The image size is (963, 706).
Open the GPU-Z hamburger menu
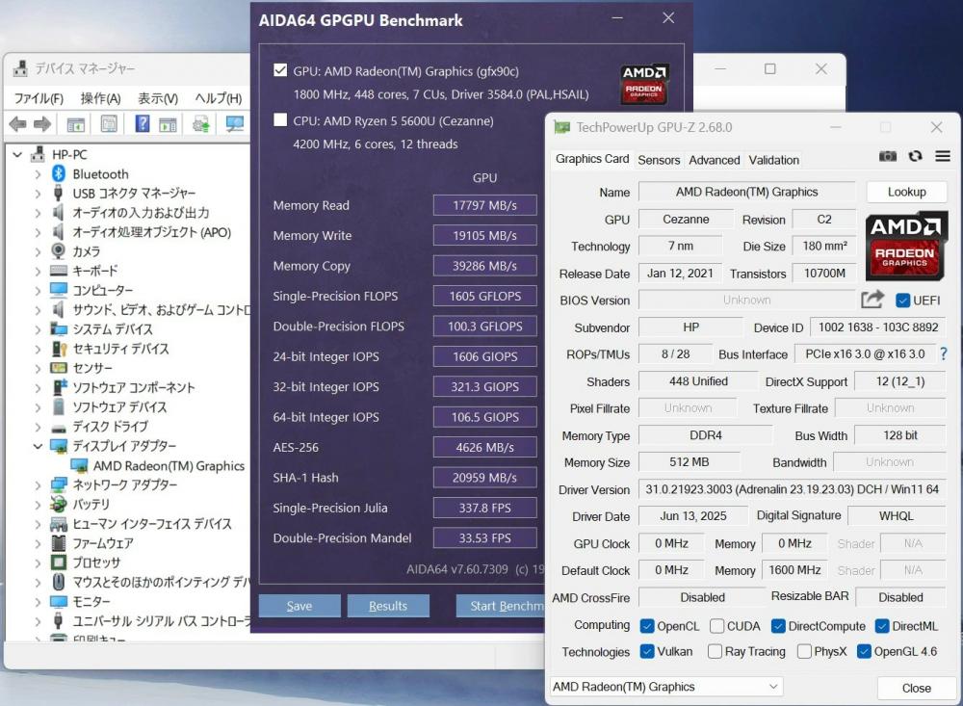943,156
